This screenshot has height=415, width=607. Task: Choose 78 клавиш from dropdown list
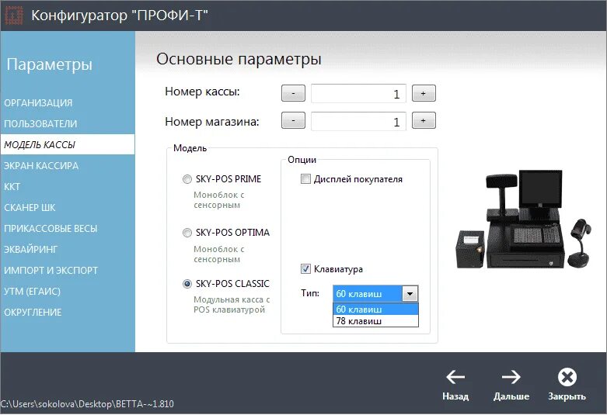point(375,321)
